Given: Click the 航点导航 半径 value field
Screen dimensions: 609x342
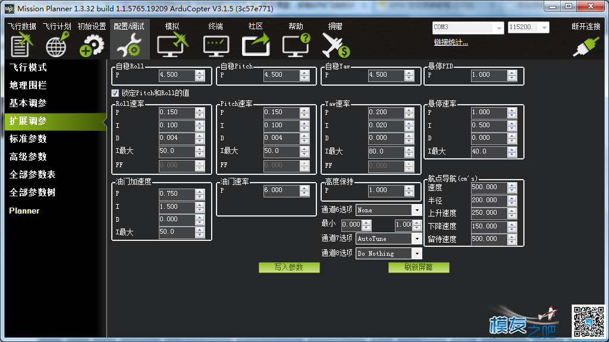Looking at the screenshot, I should [494, 200].
